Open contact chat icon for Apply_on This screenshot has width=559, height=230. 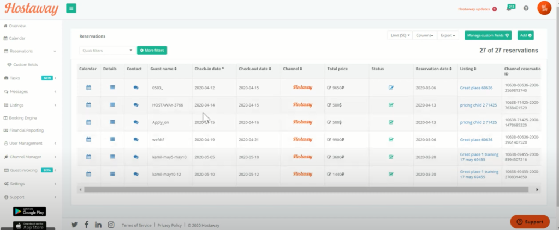pos(136,122)
